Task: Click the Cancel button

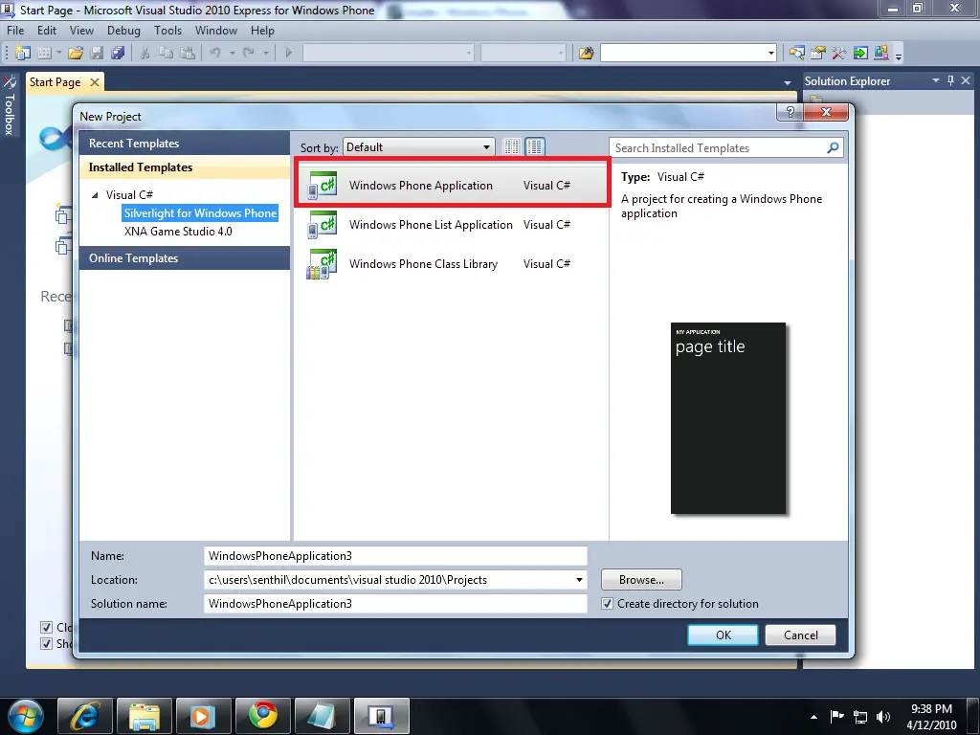Action: point(801,635)
